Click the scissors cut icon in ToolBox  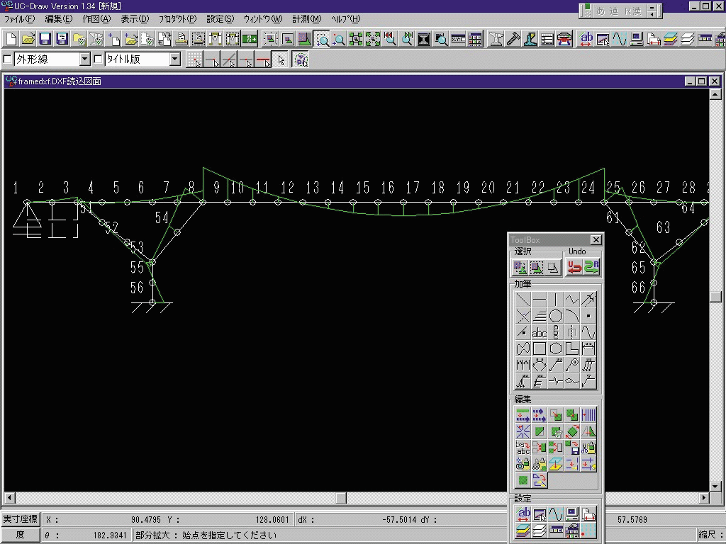tap(588, 448)
